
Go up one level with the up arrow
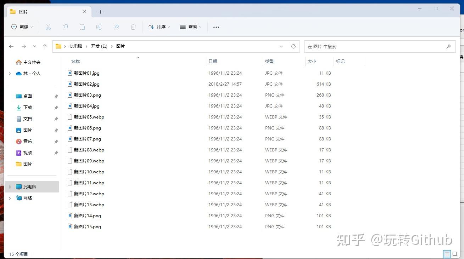click(x=44, y=46)
